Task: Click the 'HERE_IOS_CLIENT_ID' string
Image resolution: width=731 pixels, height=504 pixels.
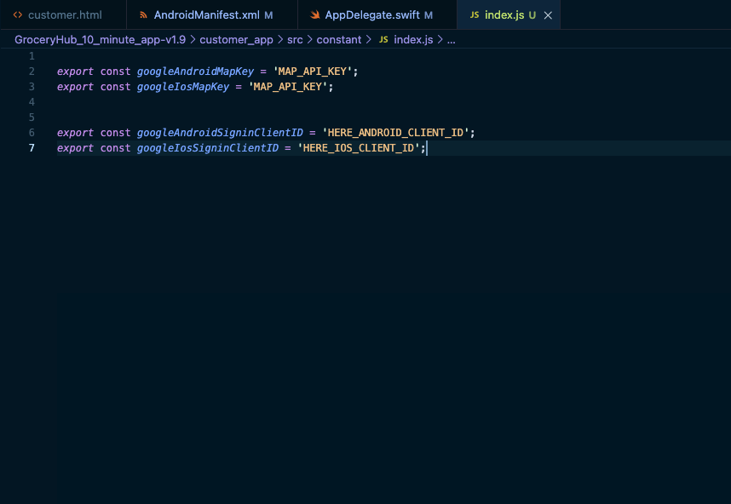Action: [359, 148]
